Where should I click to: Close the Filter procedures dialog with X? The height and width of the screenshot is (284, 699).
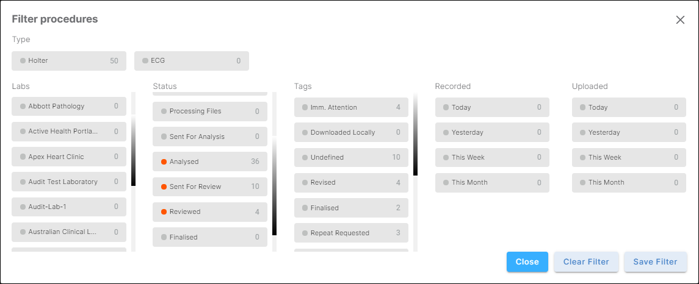tap(680, 20)
